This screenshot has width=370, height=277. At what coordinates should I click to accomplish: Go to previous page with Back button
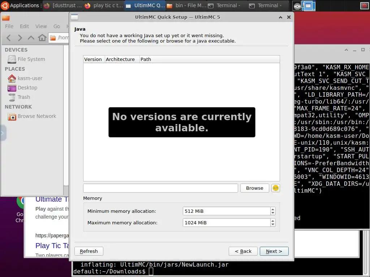243,251
